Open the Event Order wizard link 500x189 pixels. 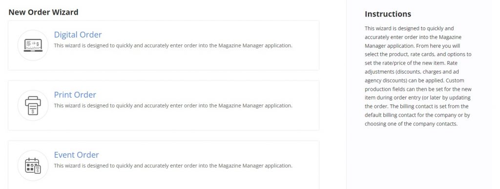[x=77, y=155]
